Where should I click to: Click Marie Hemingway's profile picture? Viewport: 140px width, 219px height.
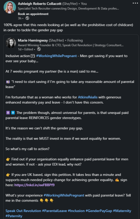[11, 43]
